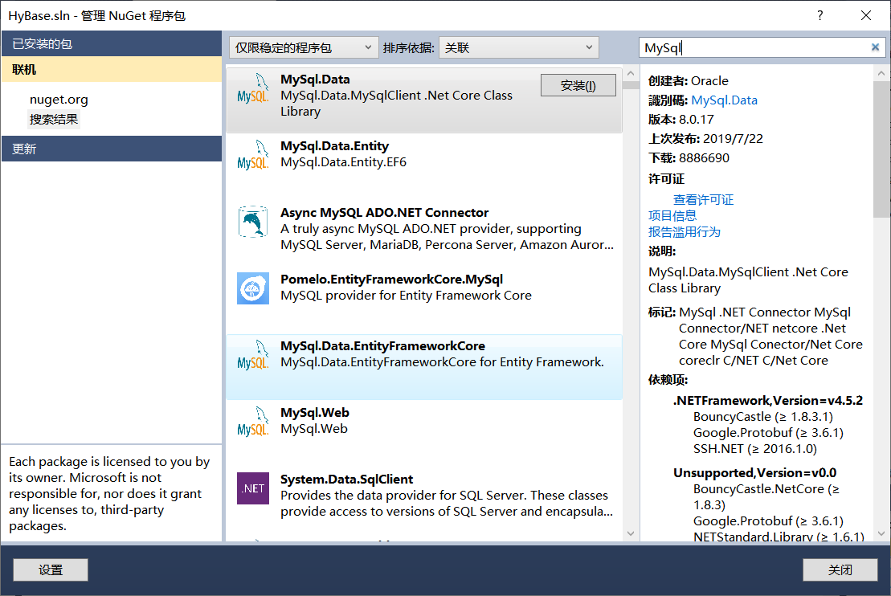Screen dimensions: 891x596
Task: Open the MySql.Data identifier link
Action: (x=724, y=100)
